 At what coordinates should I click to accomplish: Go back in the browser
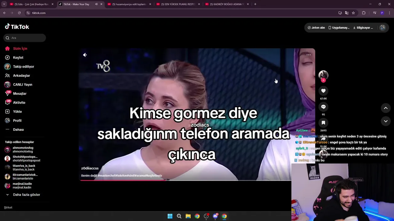click(5, 13)
